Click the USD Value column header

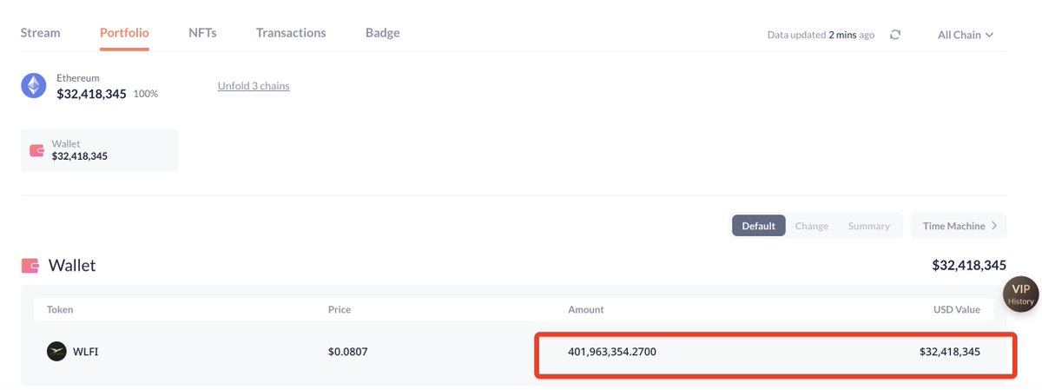pos(955,309)
